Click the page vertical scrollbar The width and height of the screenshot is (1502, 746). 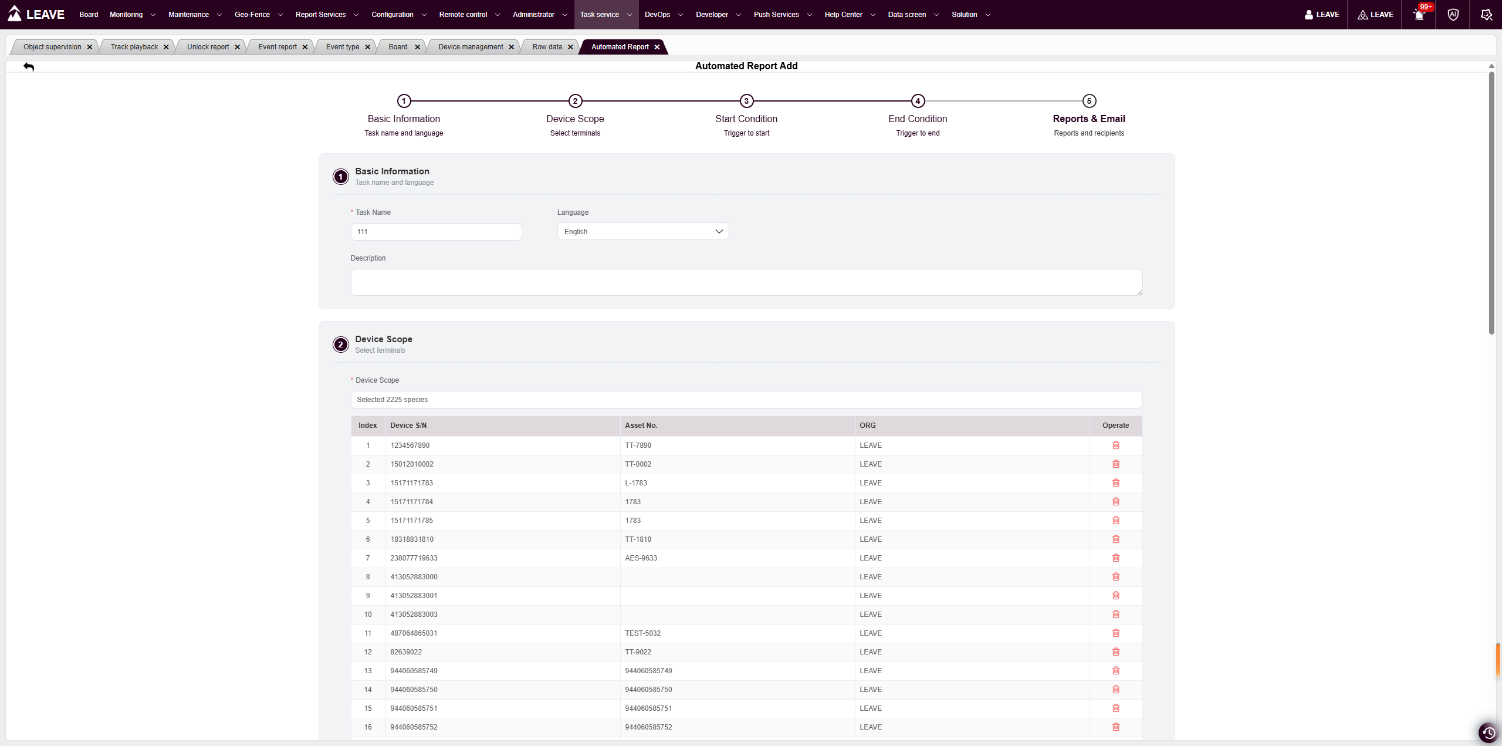point(1491,202)
